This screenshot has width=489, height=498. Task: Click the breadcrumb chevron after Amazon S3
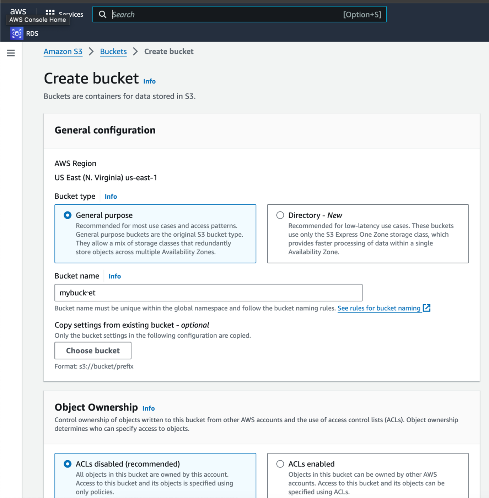pyautogui.click(x=91, y=52)
